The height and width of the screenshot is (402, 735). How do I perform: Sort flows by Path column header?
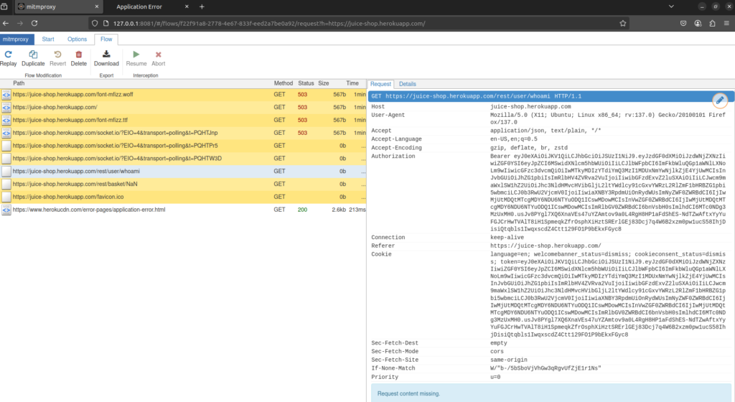[x=19, y=83]
